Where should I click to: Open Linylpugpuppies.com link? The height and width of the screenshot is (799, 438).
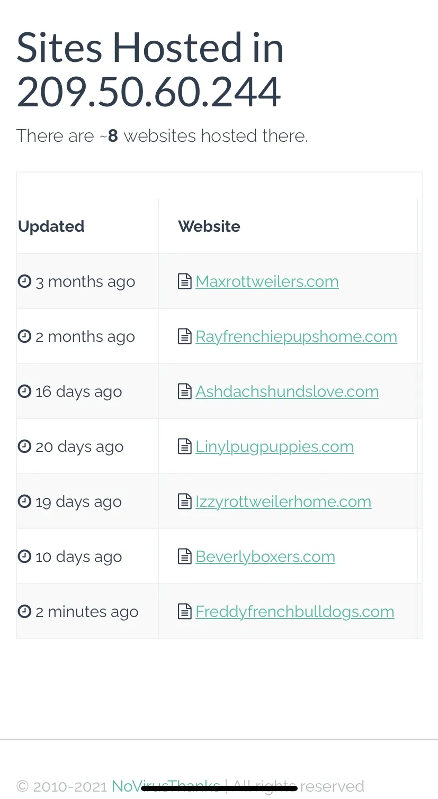click(274, 447)
